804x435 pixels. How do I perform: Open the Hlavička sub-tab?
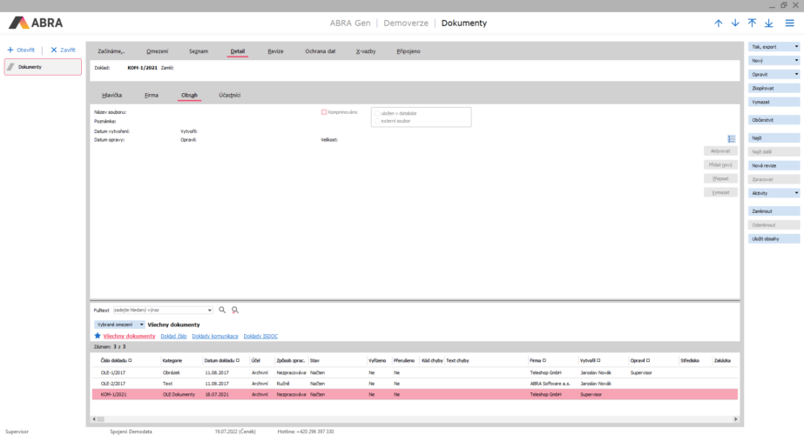pyautogui.click(x=112, y=94)
